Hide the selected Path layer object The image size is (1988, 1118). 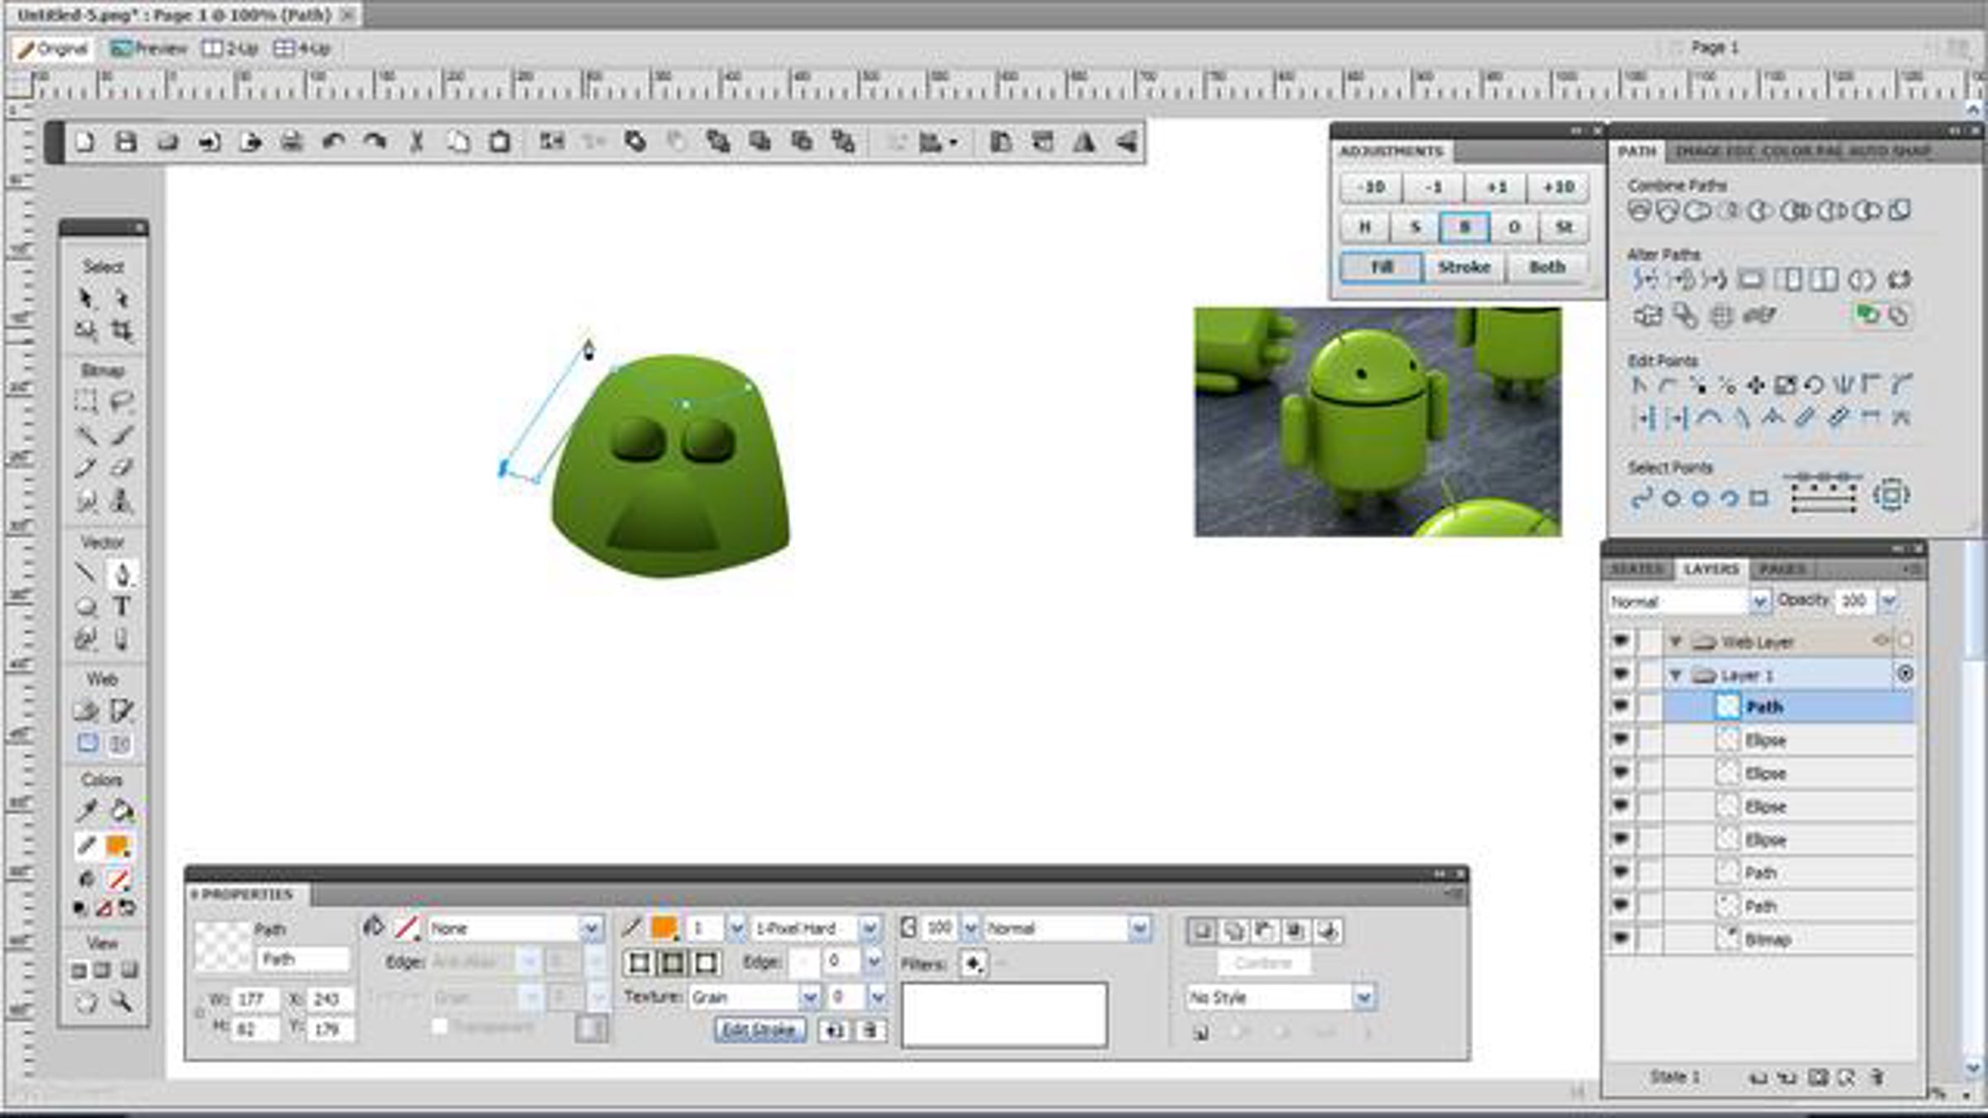coord(1620,707)
